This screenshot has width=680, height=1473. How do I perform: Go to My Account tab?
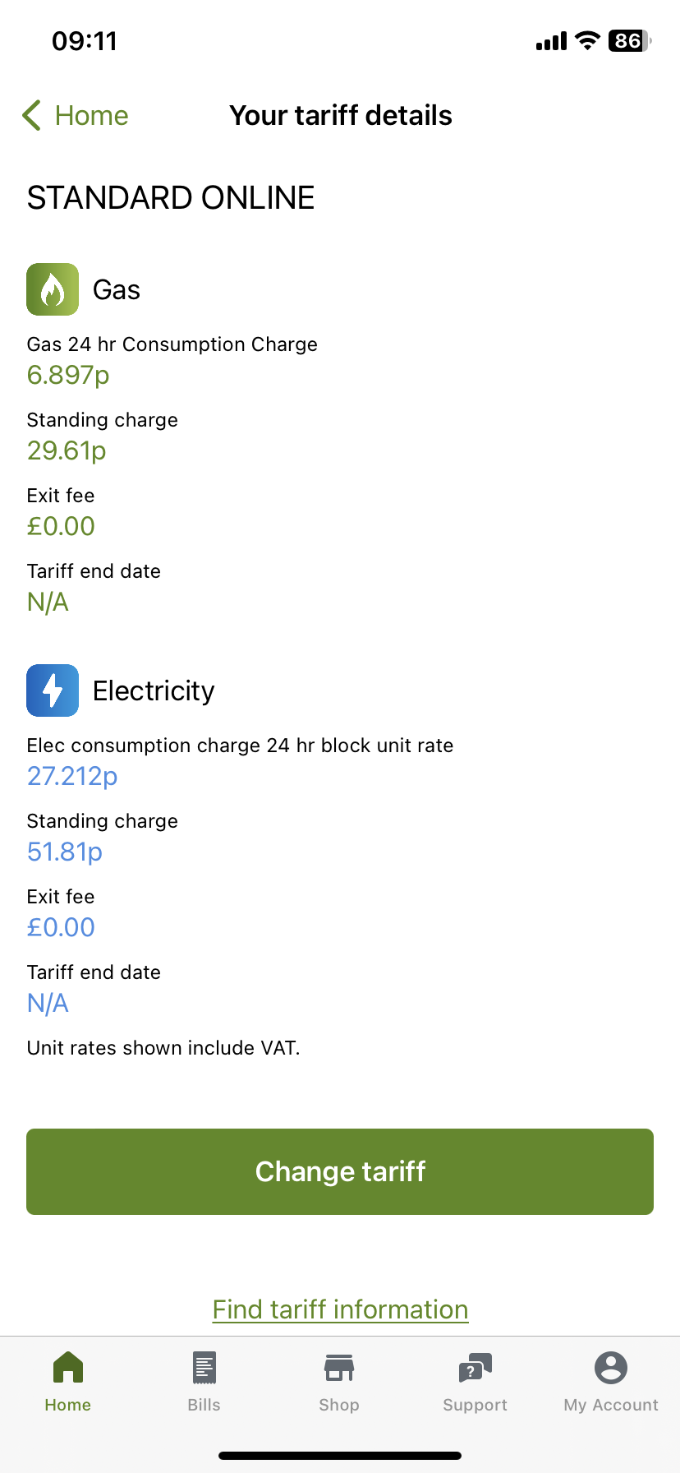click(x=611, y=1381)
